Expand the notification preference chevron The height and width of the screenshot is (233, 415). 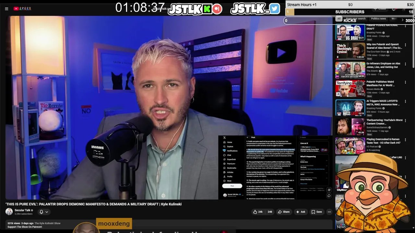point(47,212)
